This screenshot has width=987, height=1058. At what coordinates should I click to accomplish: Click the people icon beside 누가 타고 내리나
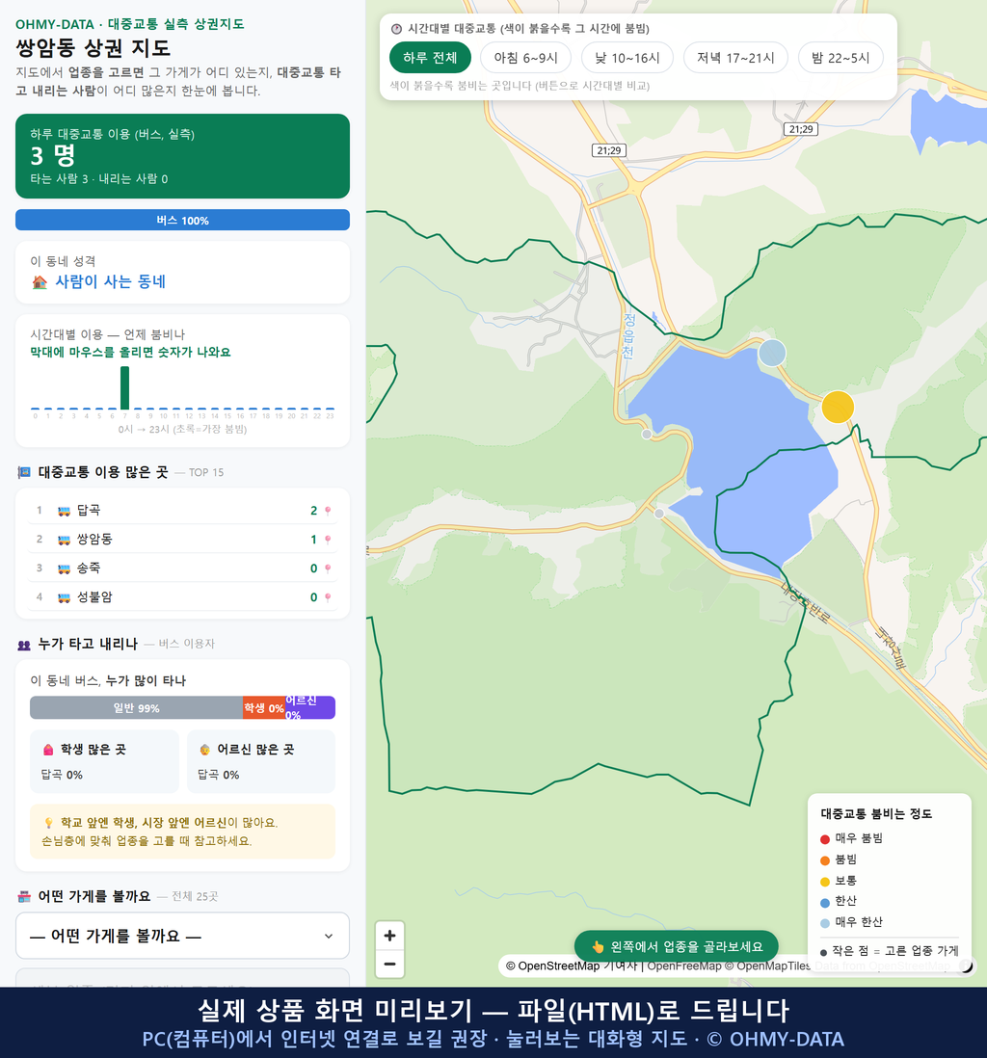click(x=24, y=645)
